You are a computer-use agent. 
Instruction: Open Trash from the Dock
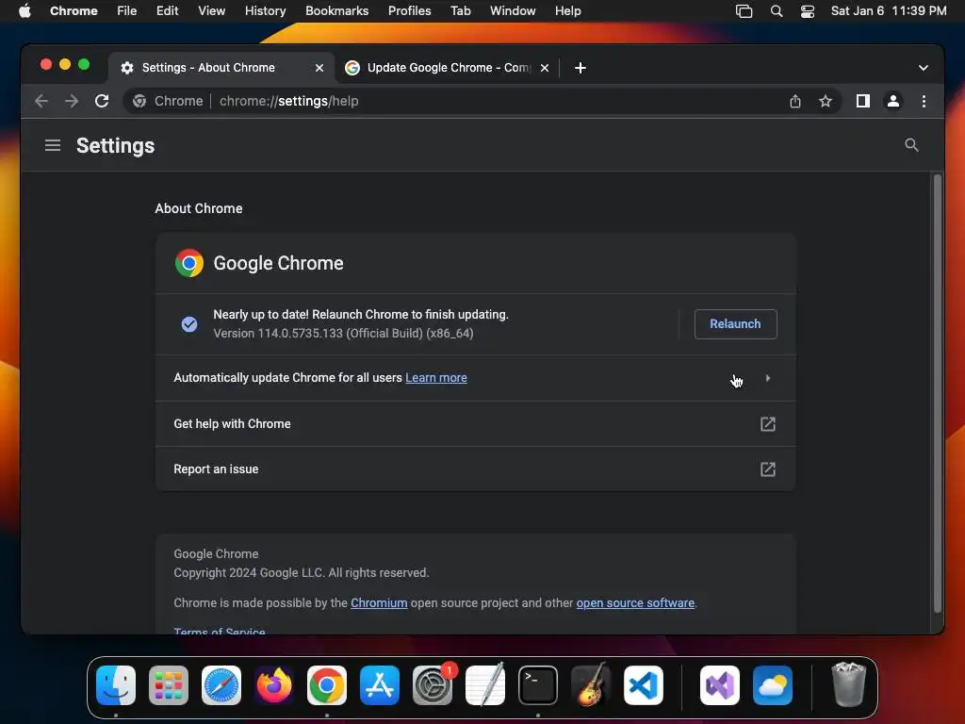click(x=849, y=684)
